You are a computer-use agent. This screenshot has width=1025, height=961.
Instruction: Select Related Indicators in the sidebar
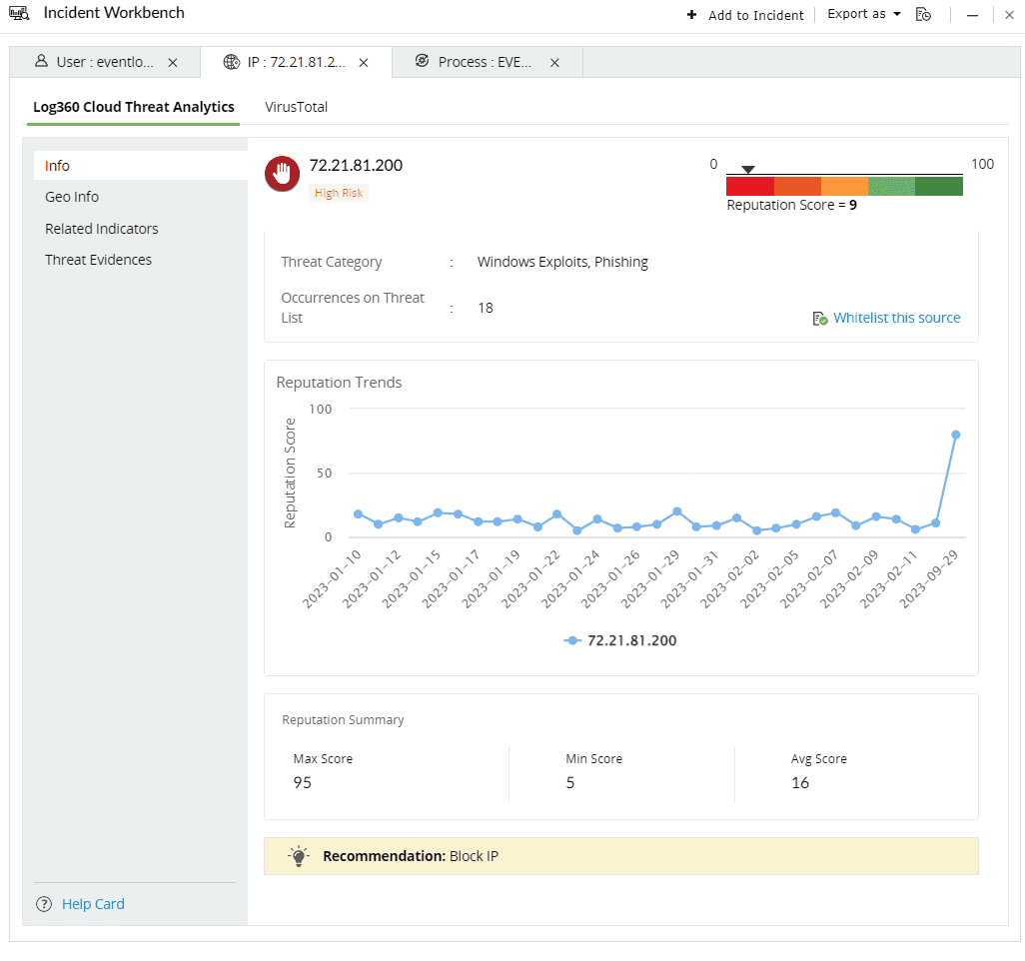(101, 228)
